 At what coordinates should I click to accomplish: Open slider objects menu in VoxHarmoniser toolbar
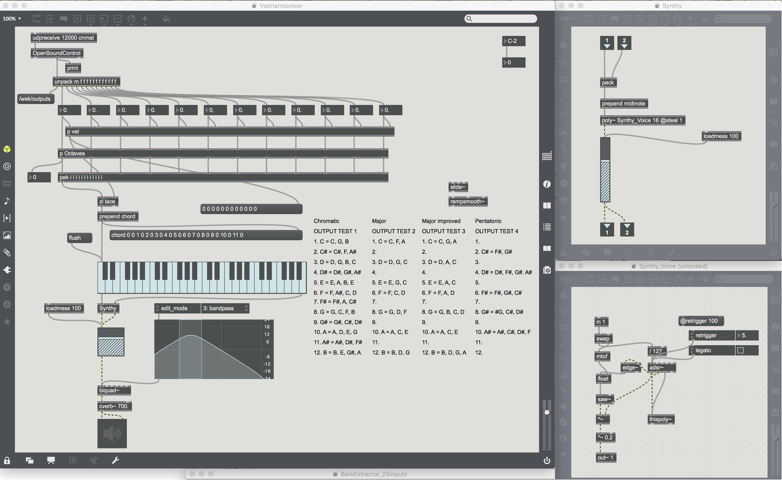[118, 19]
